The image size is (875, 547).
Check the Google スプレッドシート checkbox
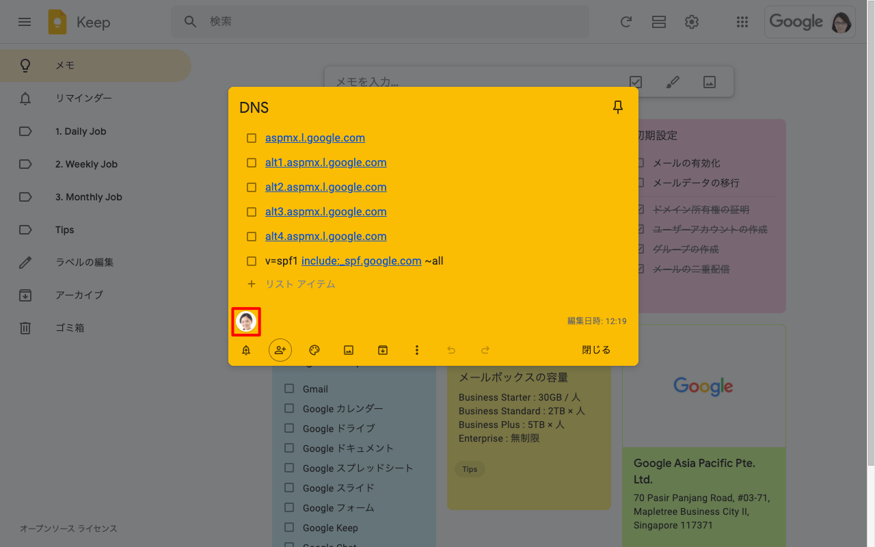click(289, 468)
